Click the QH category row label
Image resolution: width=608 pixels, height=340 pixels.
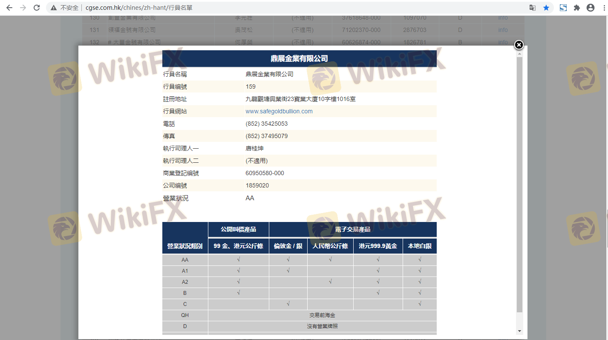pyautogui.click(x=185, y=315)
